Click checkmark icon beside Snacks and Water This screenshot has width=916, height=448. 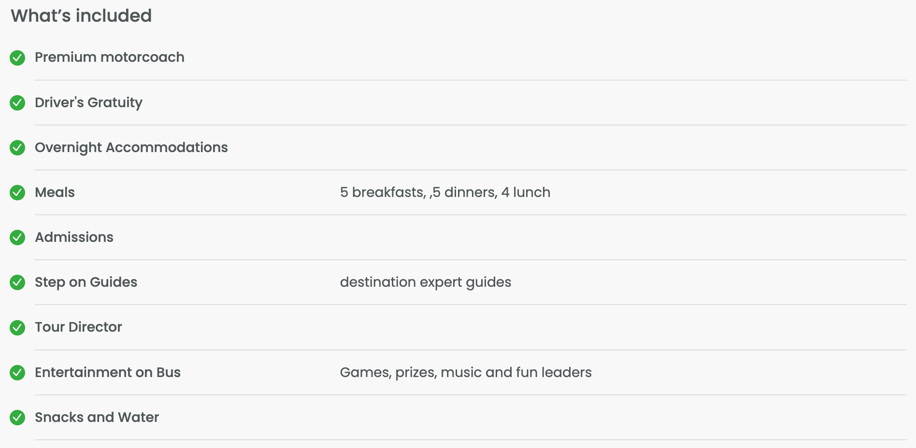(x=17, y=418)
